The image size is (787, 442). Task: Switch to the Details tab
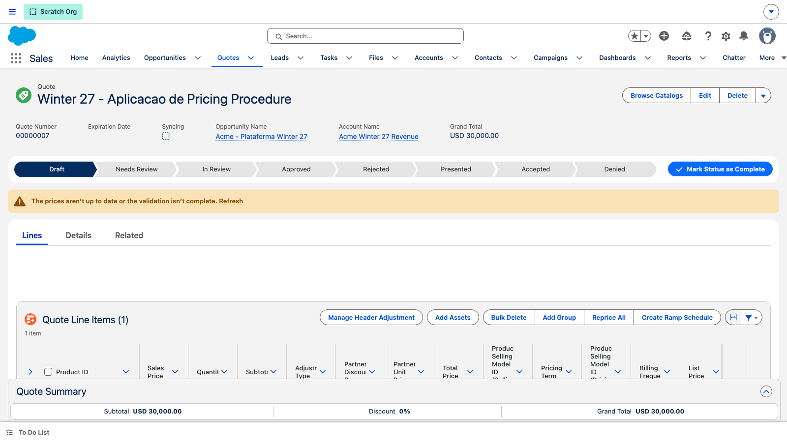point(79,236)
